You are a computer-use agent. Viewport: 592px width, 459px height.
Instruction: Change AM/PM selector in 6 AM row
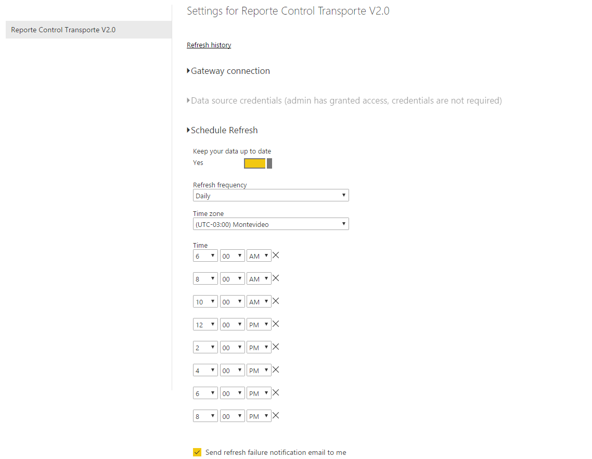click(259, 256)
